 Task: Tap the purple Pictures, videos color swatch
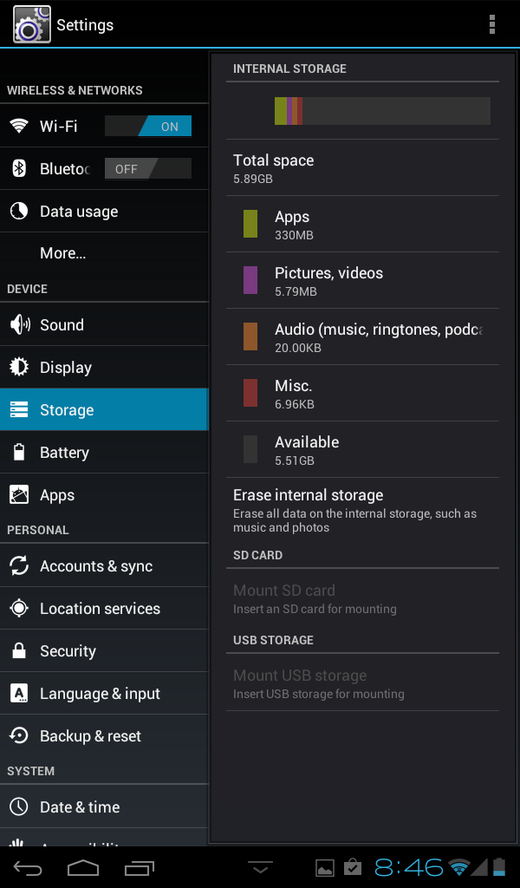(x=250, y=280)
